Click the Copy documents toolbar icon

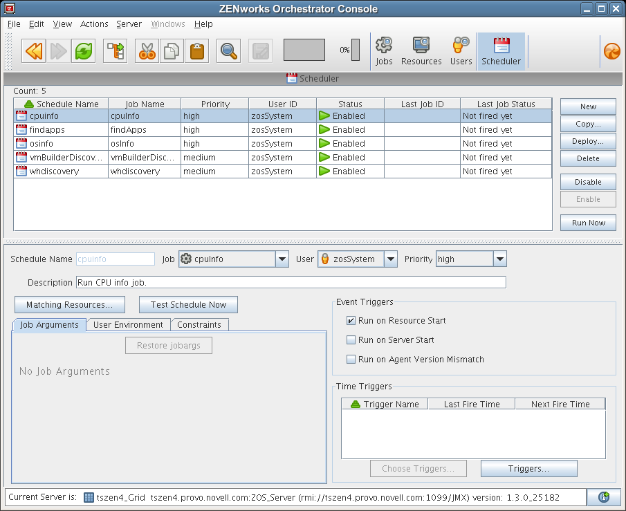[171, 51]
